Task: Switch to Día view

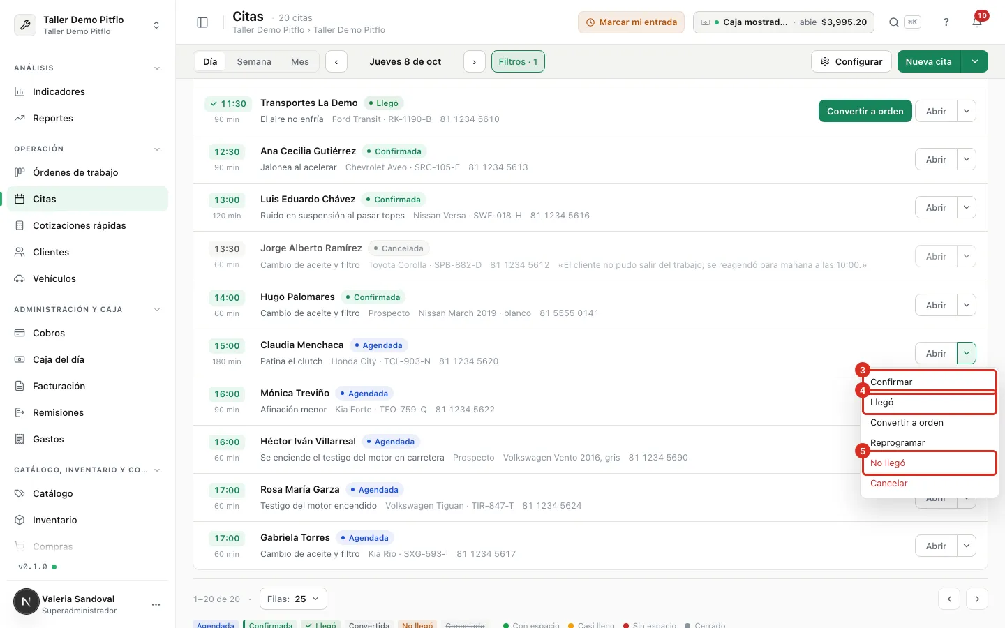Action: coord(210,61)
